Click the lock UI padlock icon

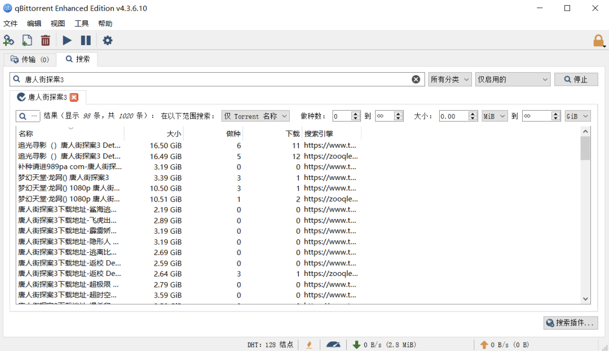tap(598, 41)
